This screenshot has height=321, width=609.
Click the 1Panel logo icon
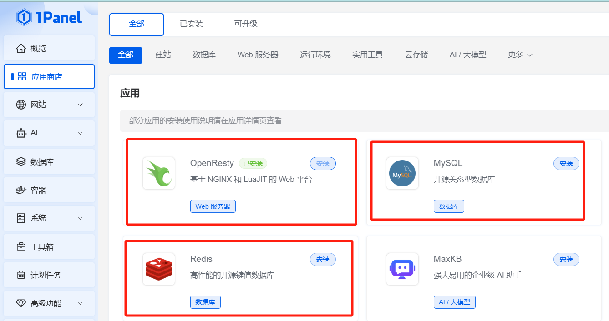point(23,17)
